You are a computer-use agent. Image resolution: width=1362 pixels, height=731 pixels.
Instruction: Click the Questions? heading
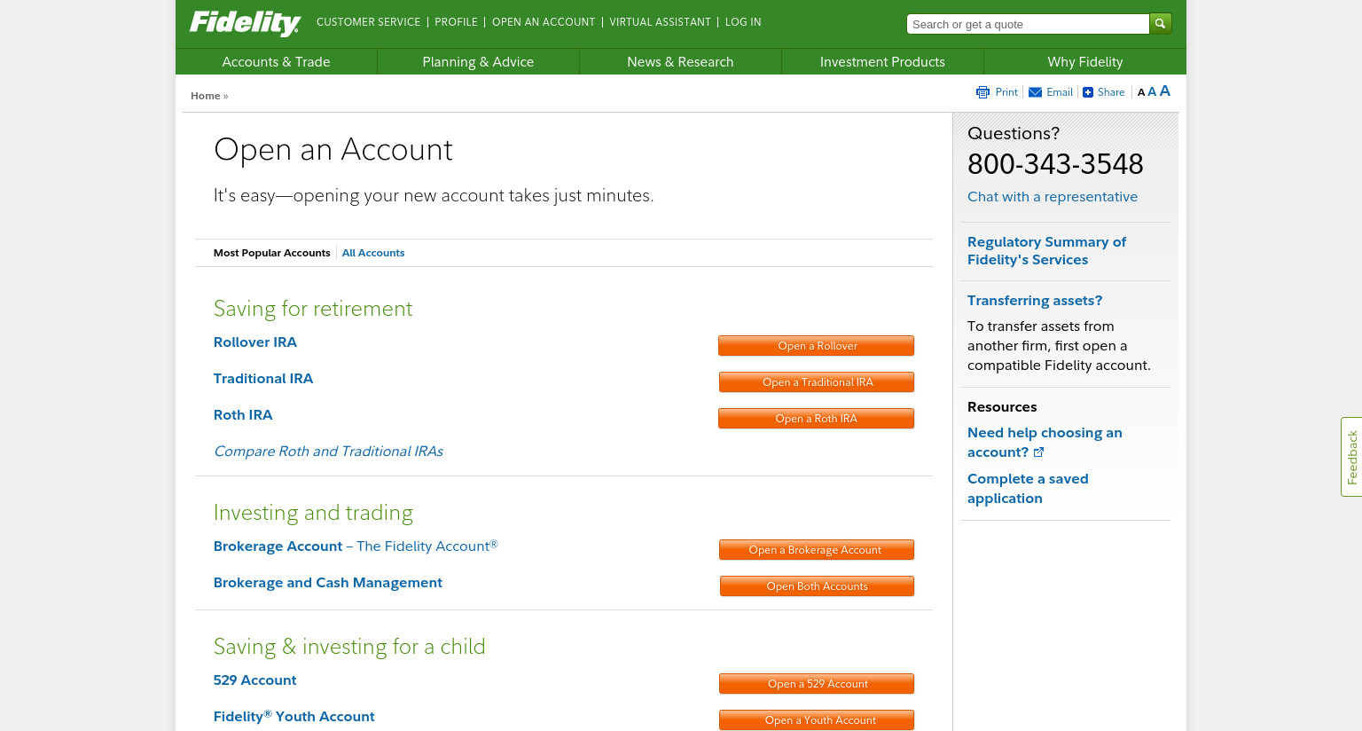click(x=1014, y=134)
